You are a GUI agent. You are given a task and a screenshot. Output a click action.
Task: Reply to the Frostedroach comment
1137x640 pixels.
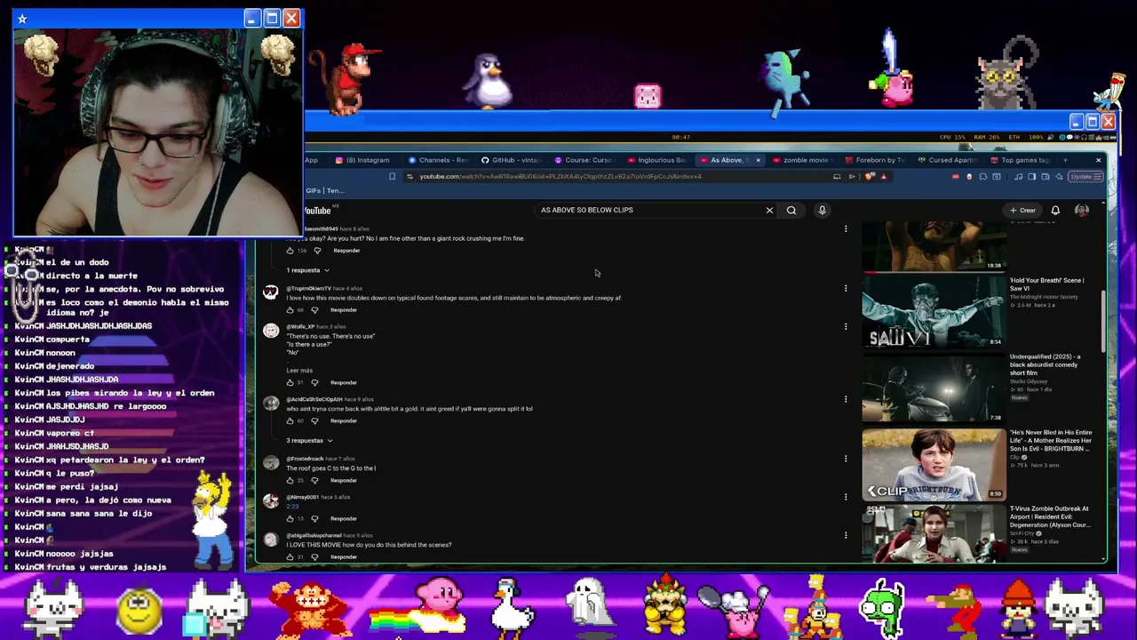click(344, 481)
